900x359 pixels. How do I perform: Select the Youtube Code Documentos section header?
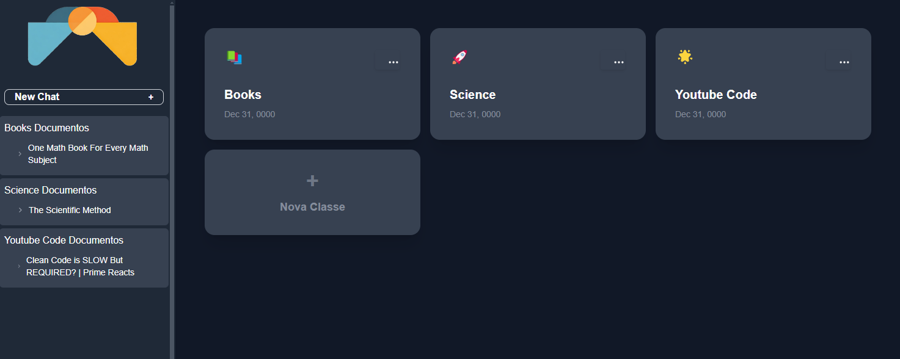(64, 240)
